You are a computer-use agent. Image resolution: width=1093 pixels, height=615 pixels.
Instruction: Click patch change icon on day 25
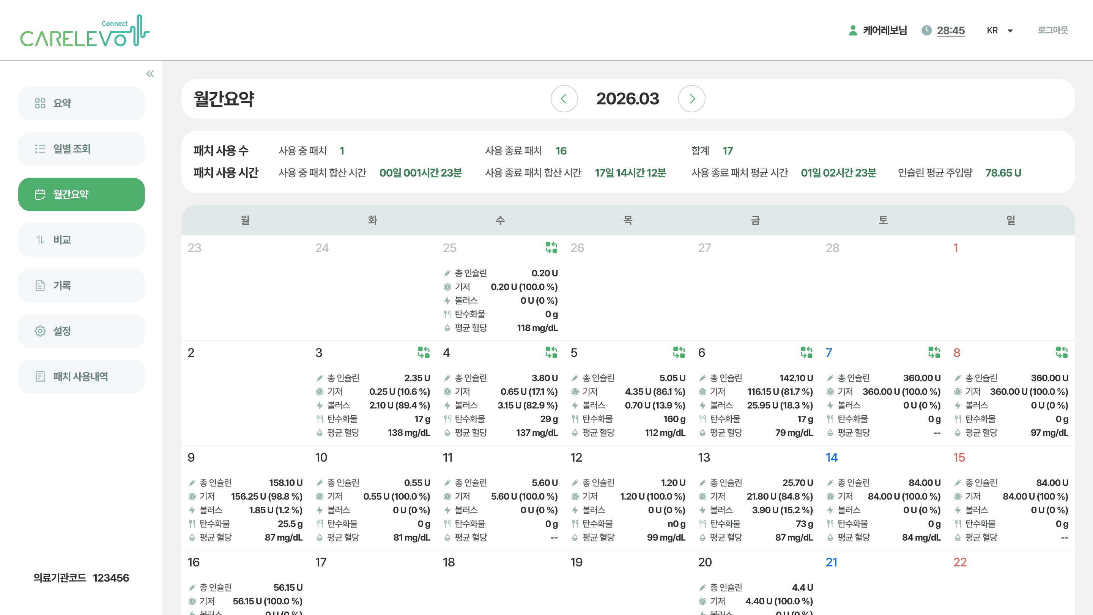[551, 248]
